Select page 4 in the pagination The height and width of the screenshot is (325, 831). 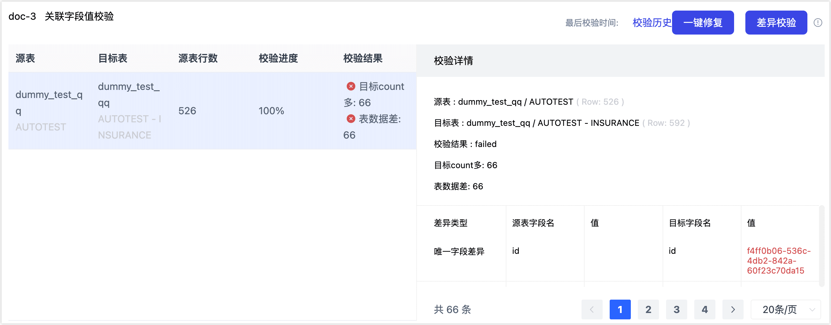point(705,309)
